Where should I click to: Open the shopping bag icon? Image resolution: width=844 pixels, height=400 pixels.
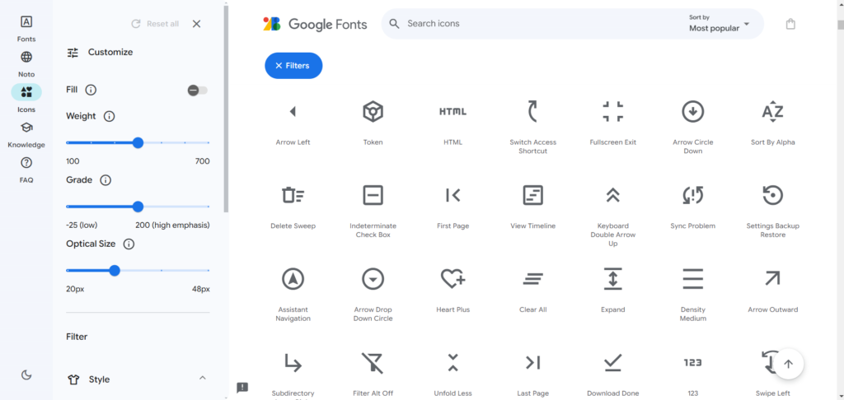click(790, 24)
